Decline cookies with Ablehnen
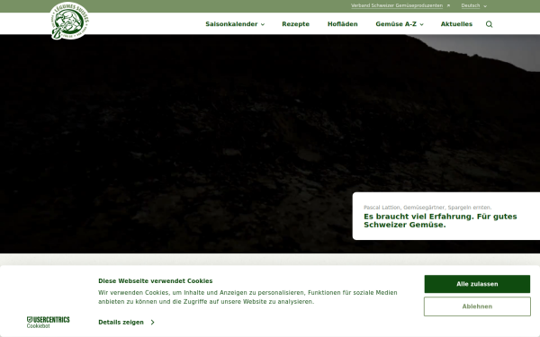540x337 pixels. pyautogui.click(x=477, y=306)
